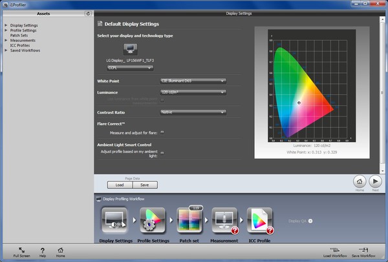Image resolution: width=388 pixels, height=262 pixels.
Task: Open the Measurement workflow step icon
Action: (224, 220)
